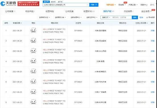Expand the VIP会员 menu
Viewport: 157px width, 108px height.
111,5
